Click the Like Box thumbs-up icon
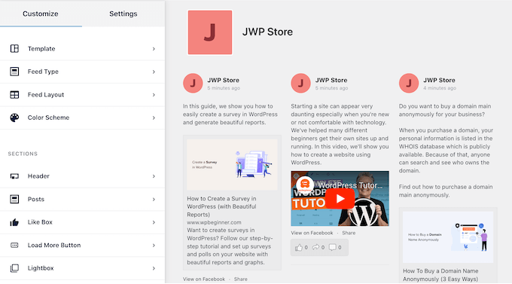Screen dimensions: 512x284 (x=14, y=222)
